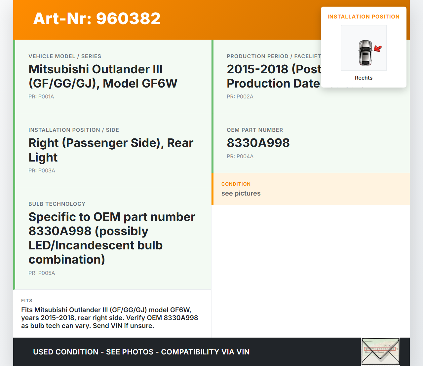Screen dimensions: 423x366
Task: Select 'Right (Passenger Side), Rear Light' text
Action: pyautogui.click(x=111, y=150)
